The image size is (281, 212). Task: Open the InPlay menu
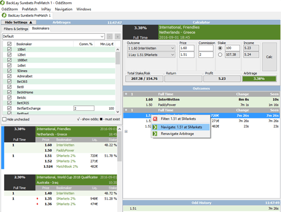tap(46, 9)
